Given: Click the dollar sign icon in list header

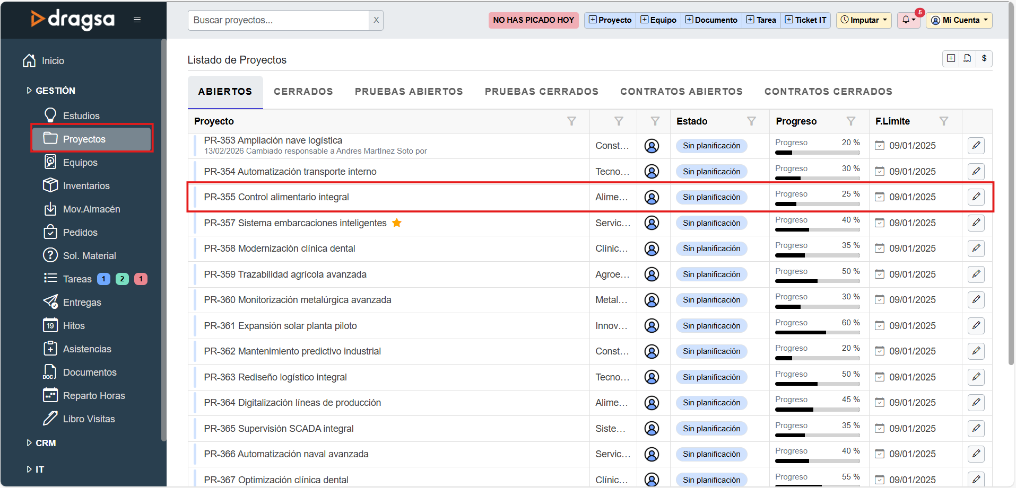Looking at the screenshot, I should tap(984, 58).
